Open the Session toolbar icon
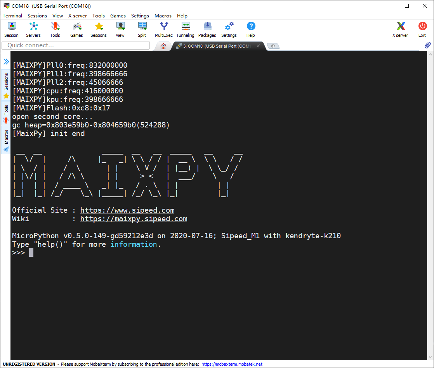The image size is (434, 368). point(11,29)
